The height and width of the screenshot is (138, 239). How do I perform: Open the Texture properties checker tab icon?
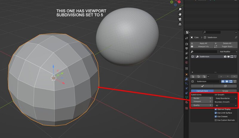[186, 108]
